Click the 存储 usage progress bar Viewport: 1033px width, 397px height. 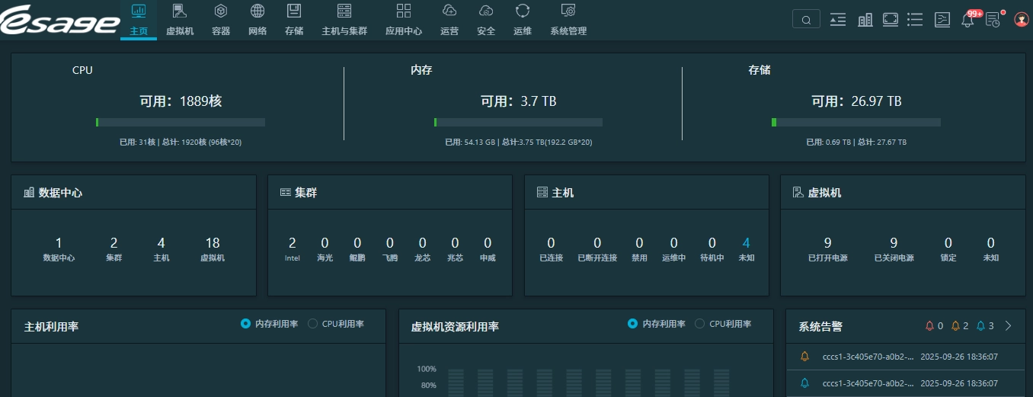[856, 122]
